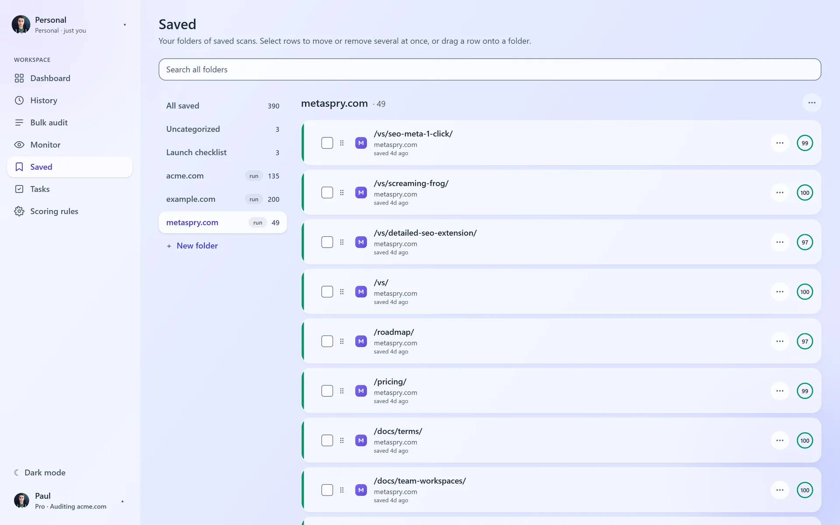
Task: Click the Dark mode moon icon
Action: click(17, 472)
